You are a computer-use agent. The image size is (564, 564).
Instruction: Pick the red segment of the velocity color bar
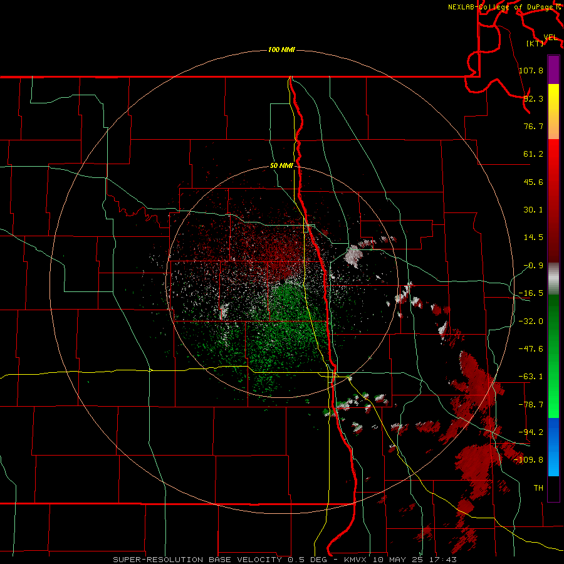point(553,201)
